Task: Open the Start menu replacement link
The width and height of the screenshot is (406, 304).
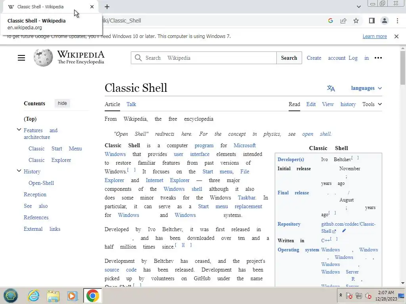Action: [x=230, y=207]
